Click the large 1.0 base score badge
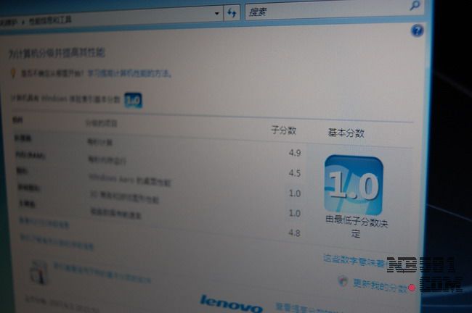The width and height of the screenshot is (472, 313). coord(354,185)
